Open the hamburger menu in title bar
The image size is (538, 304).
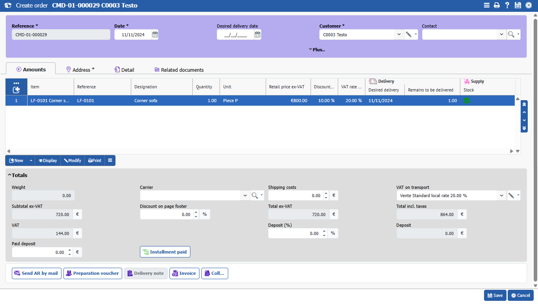click(x=487, y=6)
